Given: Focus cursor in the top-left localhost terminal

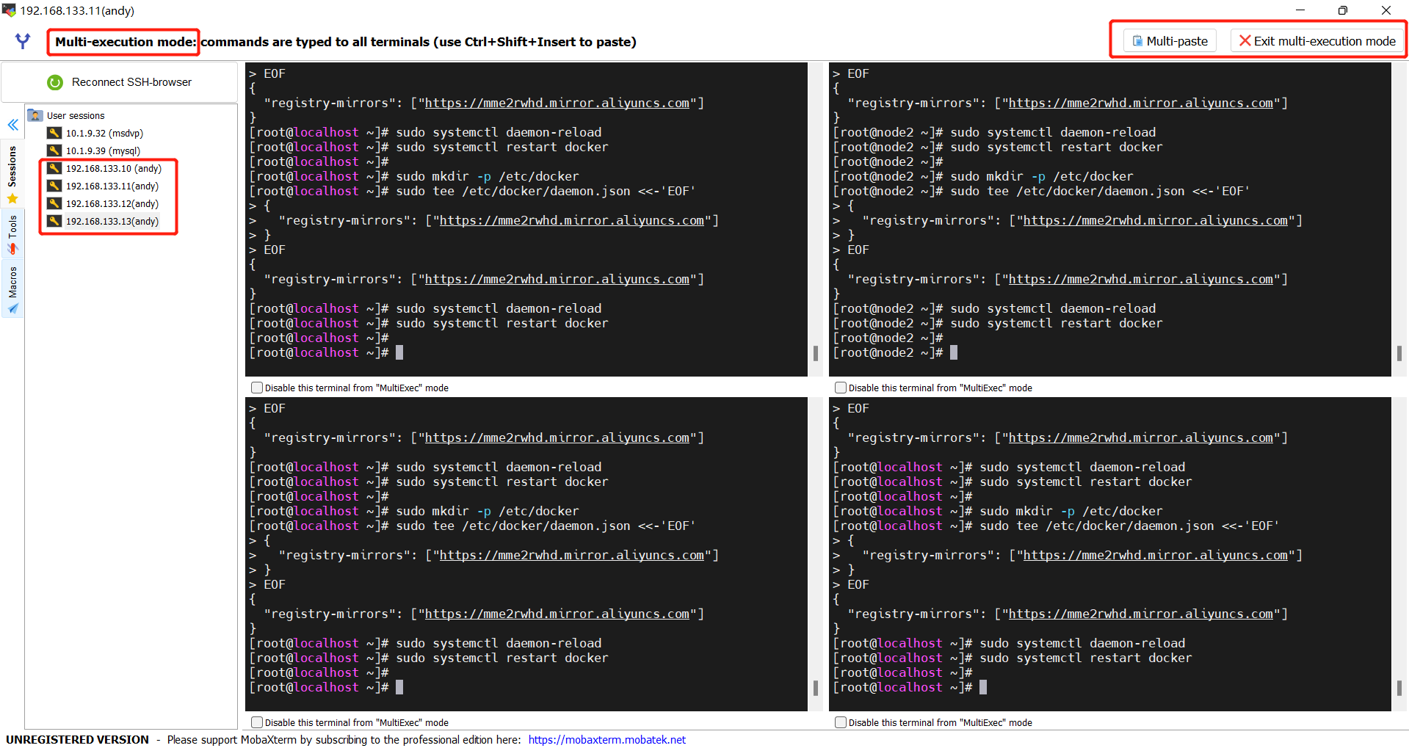Looking at the screenshot, I should point(399,352).
